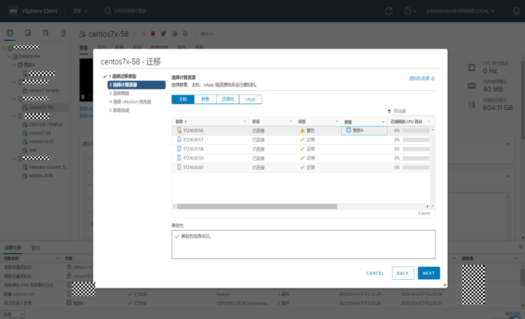Select the vApp tab
The height and width of the screenshot is (319, 525).
coord(250,100)
